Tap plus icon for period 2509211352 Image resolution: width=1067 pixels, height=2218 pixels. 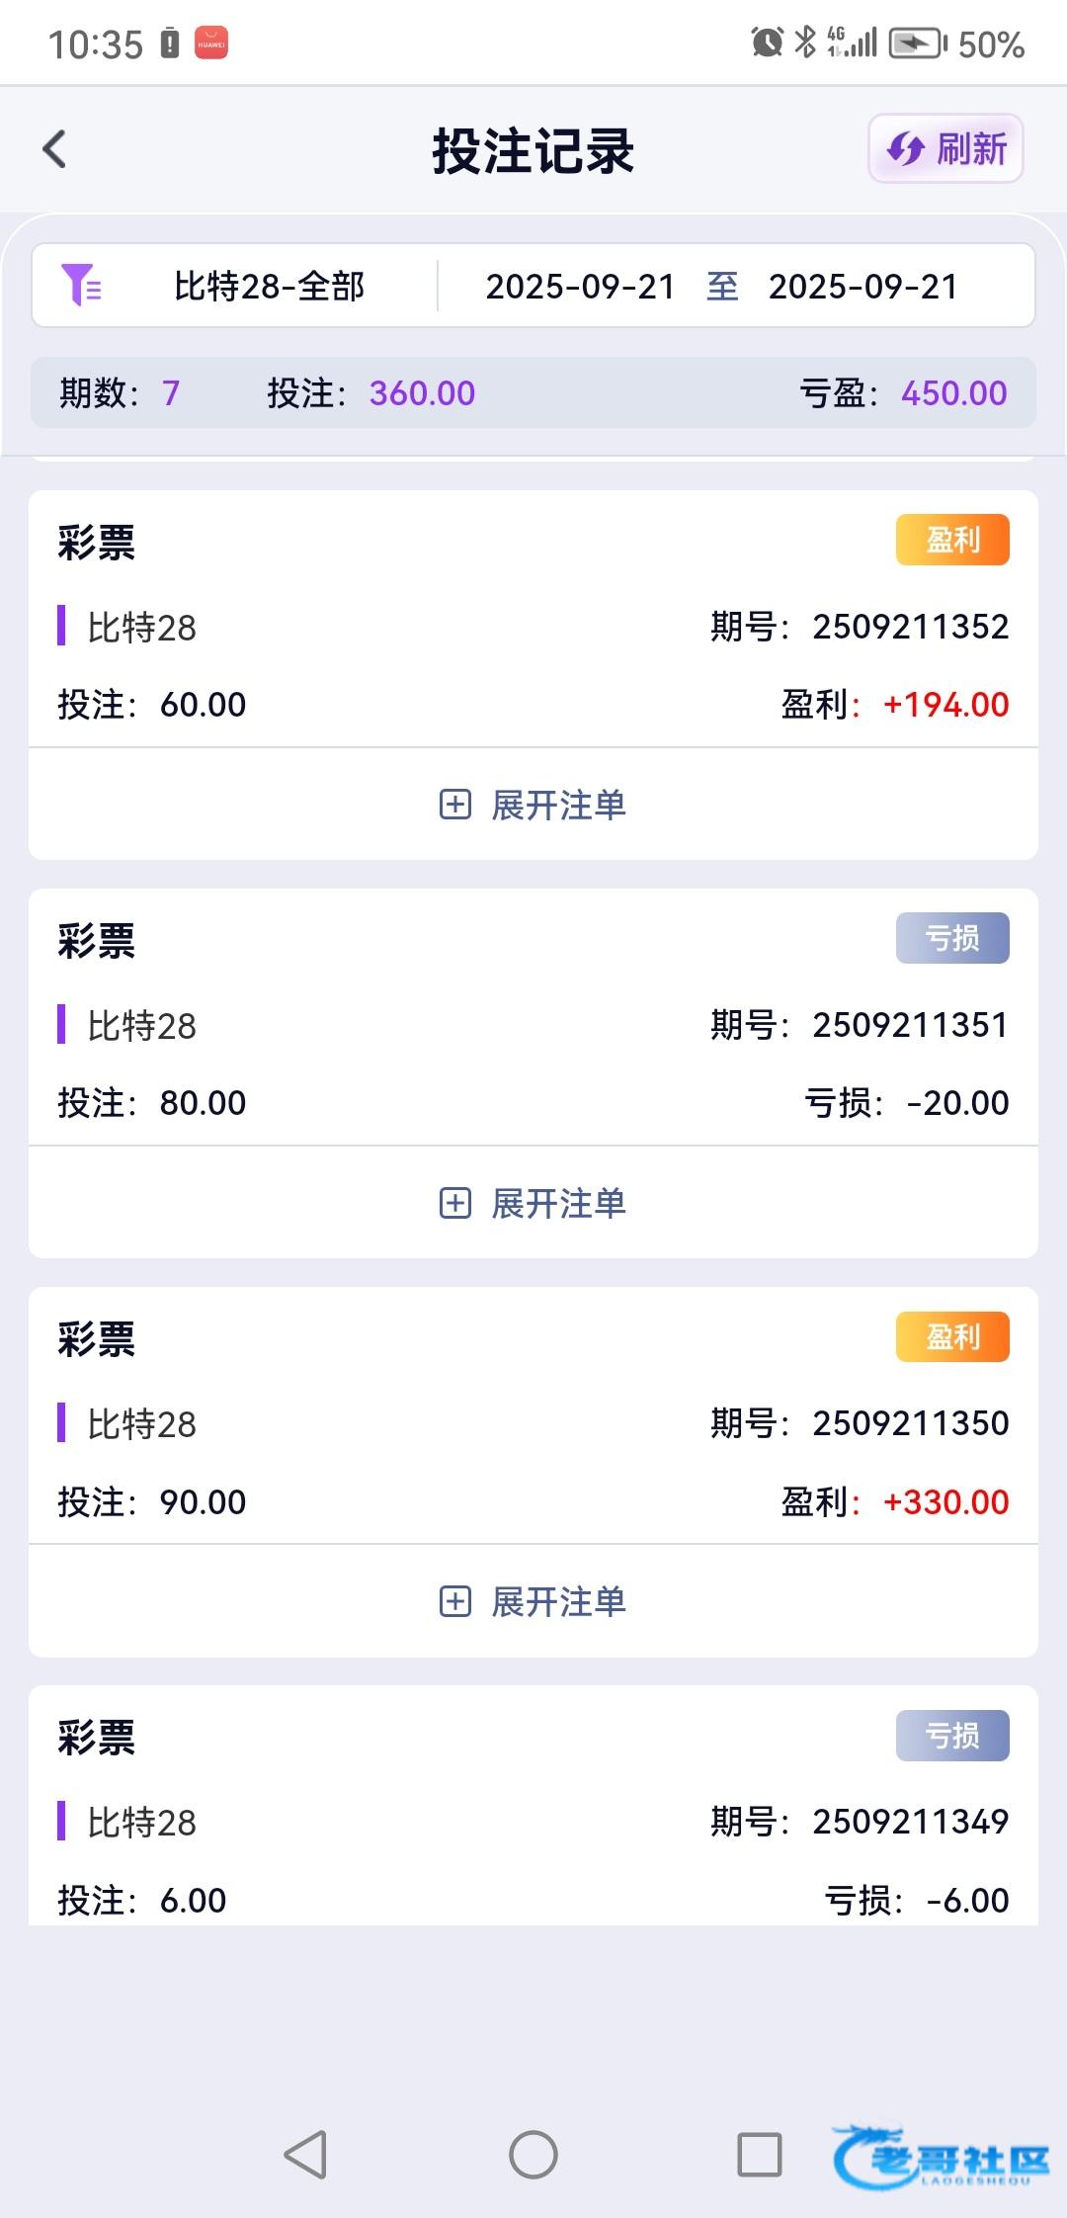click(454, 805)
